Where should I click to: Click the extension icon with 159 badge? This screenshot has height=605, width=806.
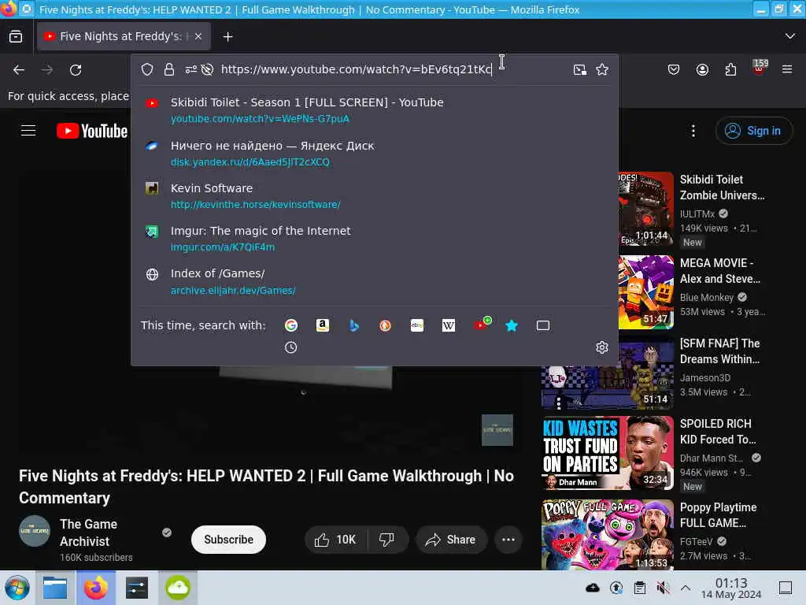tap(760, 68)
